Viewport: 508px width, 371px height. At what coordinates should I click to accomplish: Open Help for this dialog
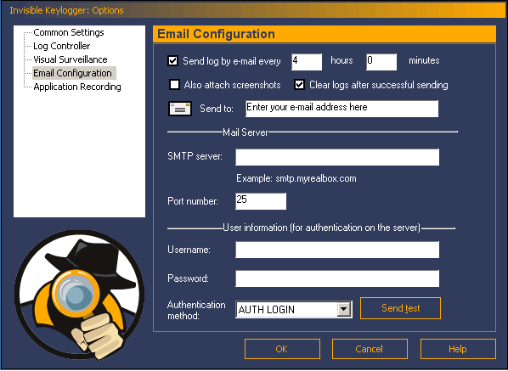click(x=458, y=349)
